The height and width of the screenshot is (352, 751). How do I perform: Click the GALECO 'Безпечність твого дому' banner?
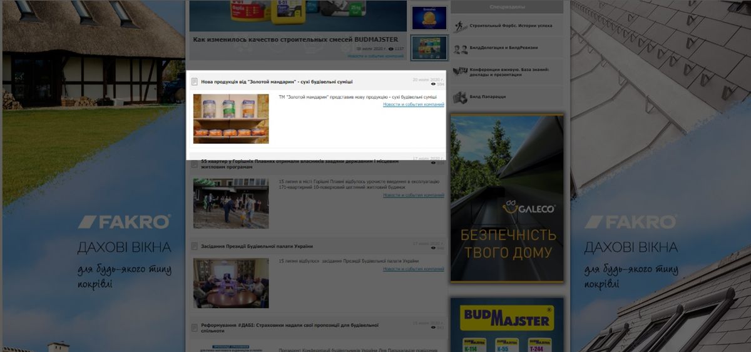tap(507, 198)
